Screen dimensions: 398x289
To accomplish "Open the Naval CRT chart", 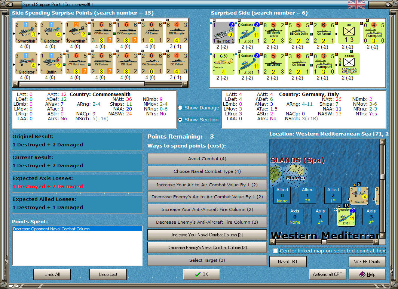I will pyautogui.click(x=288, y=262).
